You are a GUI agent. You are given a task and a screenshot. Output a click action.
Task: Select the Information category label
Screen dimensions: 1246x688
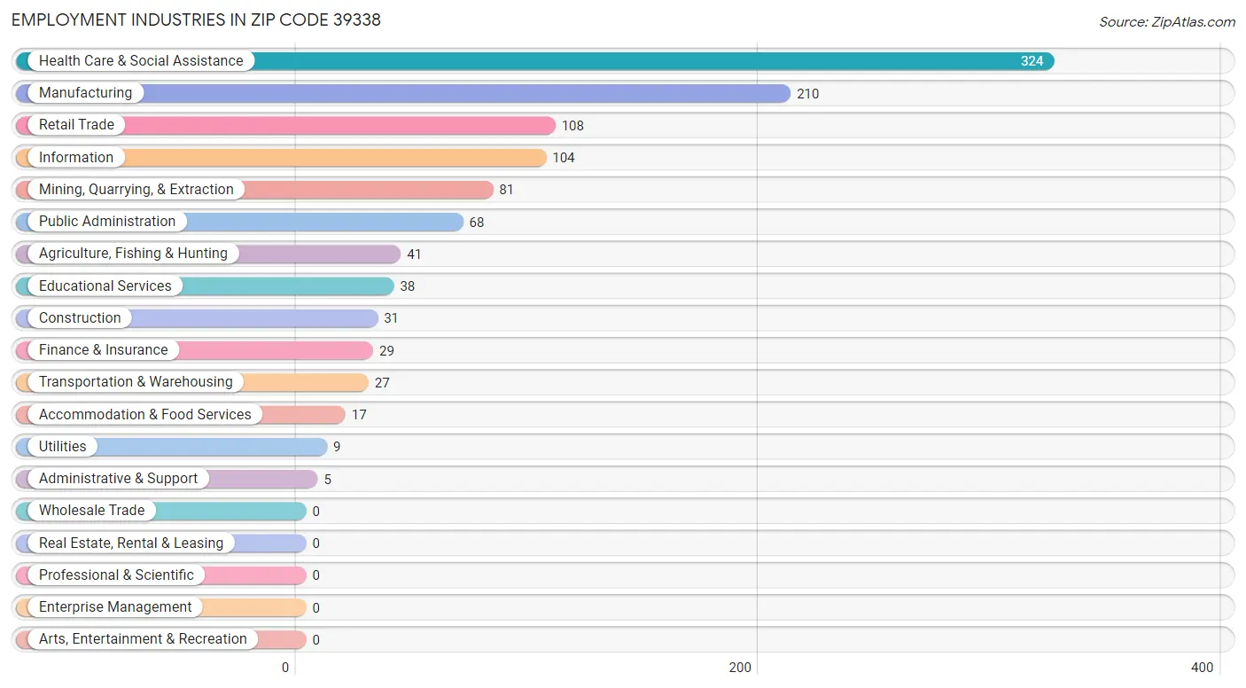point(76,158)
